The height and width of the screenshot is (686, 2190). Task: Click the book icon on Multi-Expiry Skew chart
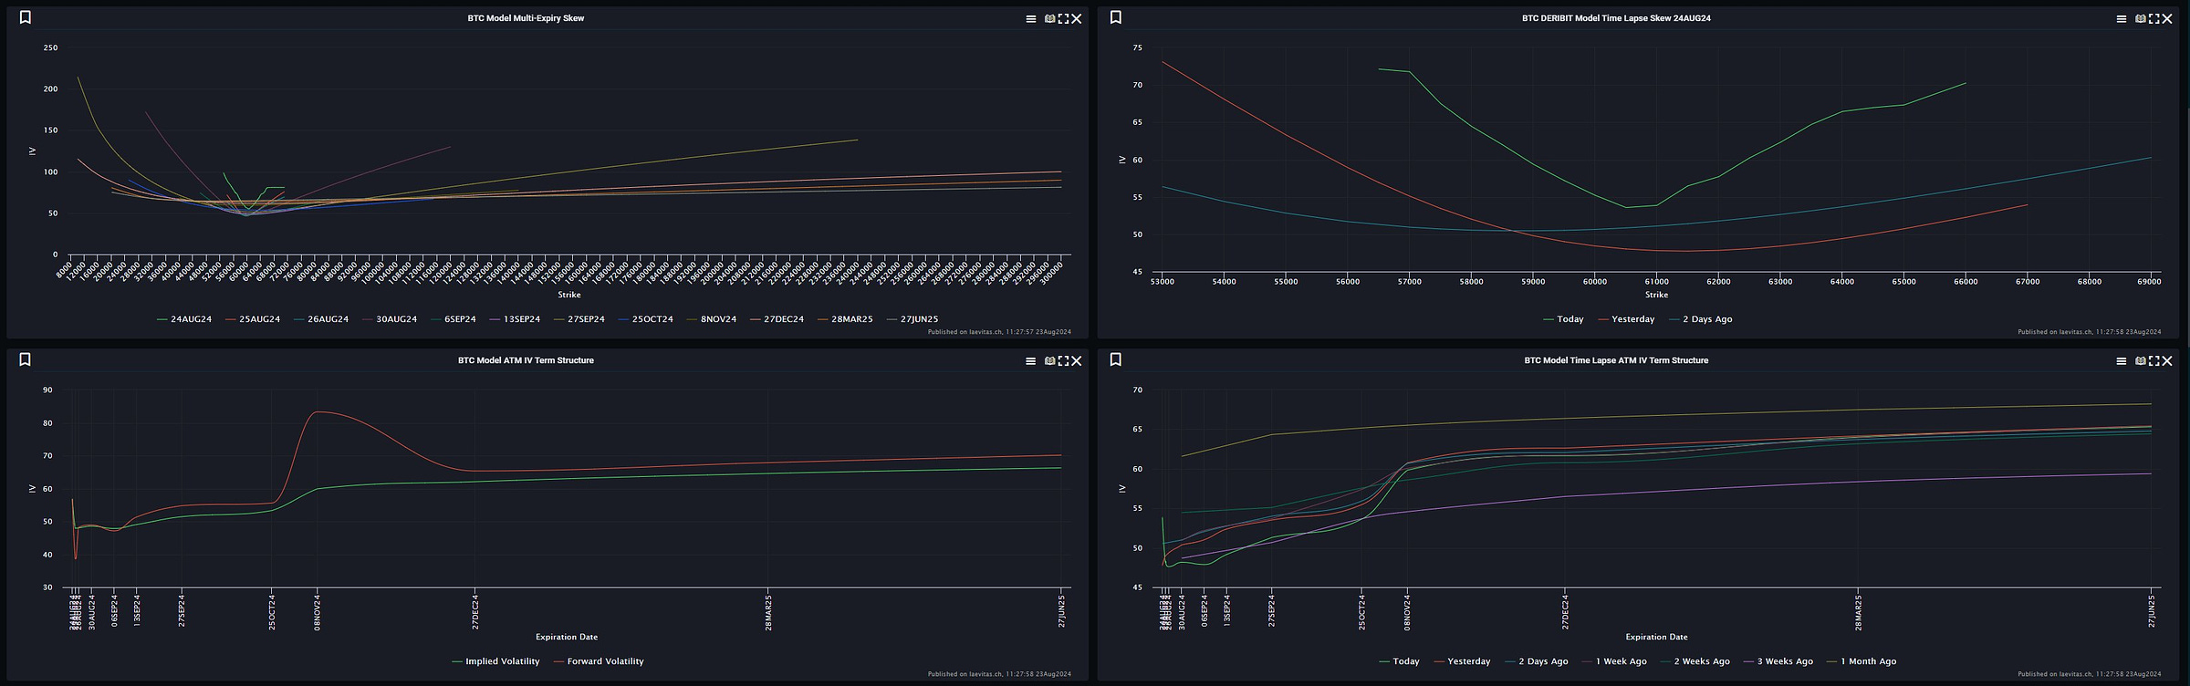pos(1050,19)
